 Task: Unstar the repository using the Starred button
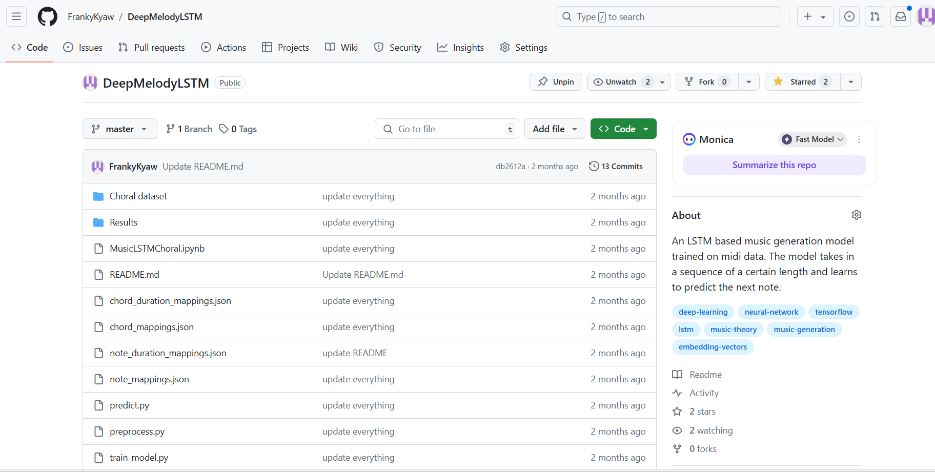click(x=803, y=82)
